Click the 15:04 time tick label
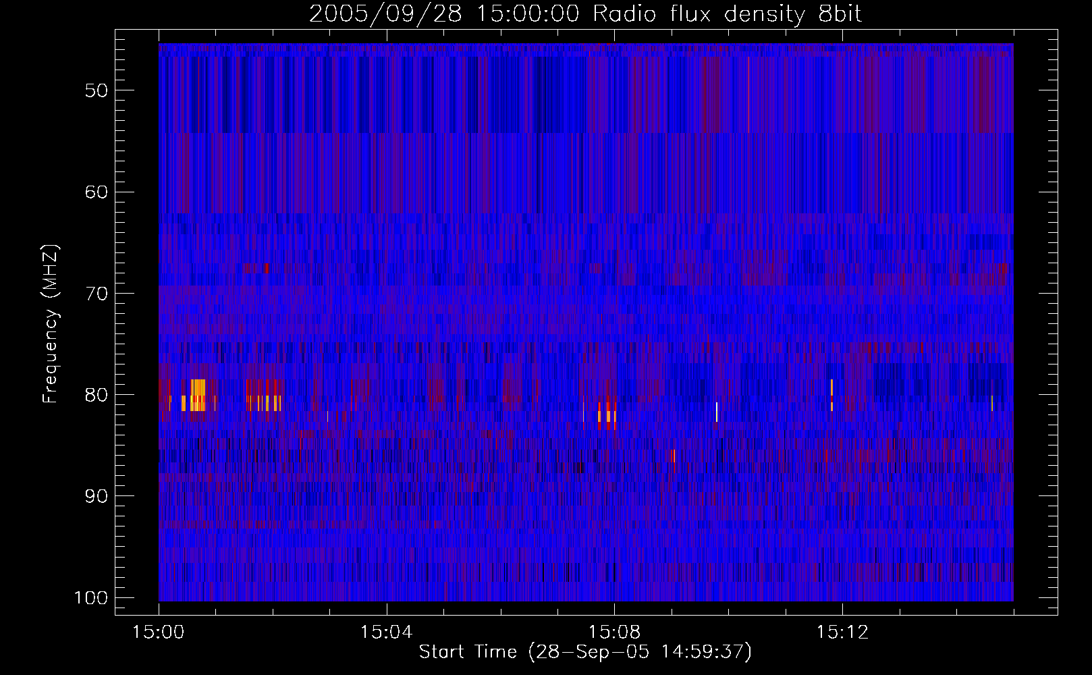This screenshot has width=1092, height=675. tap(386, 632)
